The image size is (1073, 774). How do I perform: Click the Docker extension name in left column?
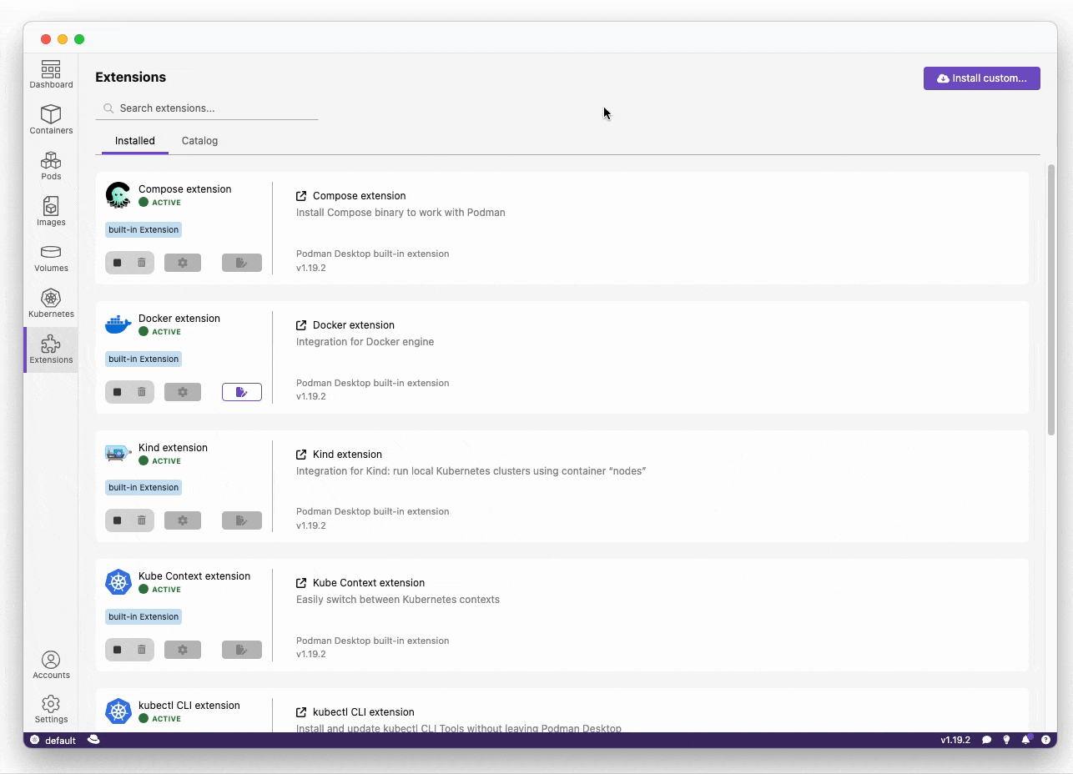179,319
